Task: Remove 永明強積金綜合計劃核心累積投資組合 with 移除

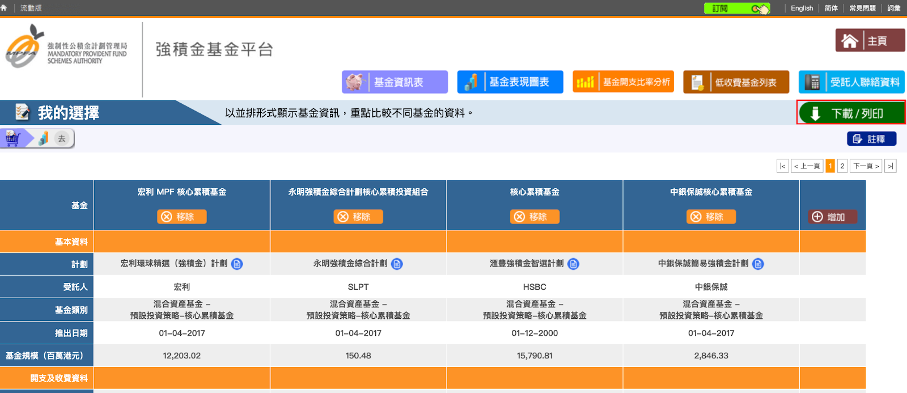Action: click(x=358, y=217)
